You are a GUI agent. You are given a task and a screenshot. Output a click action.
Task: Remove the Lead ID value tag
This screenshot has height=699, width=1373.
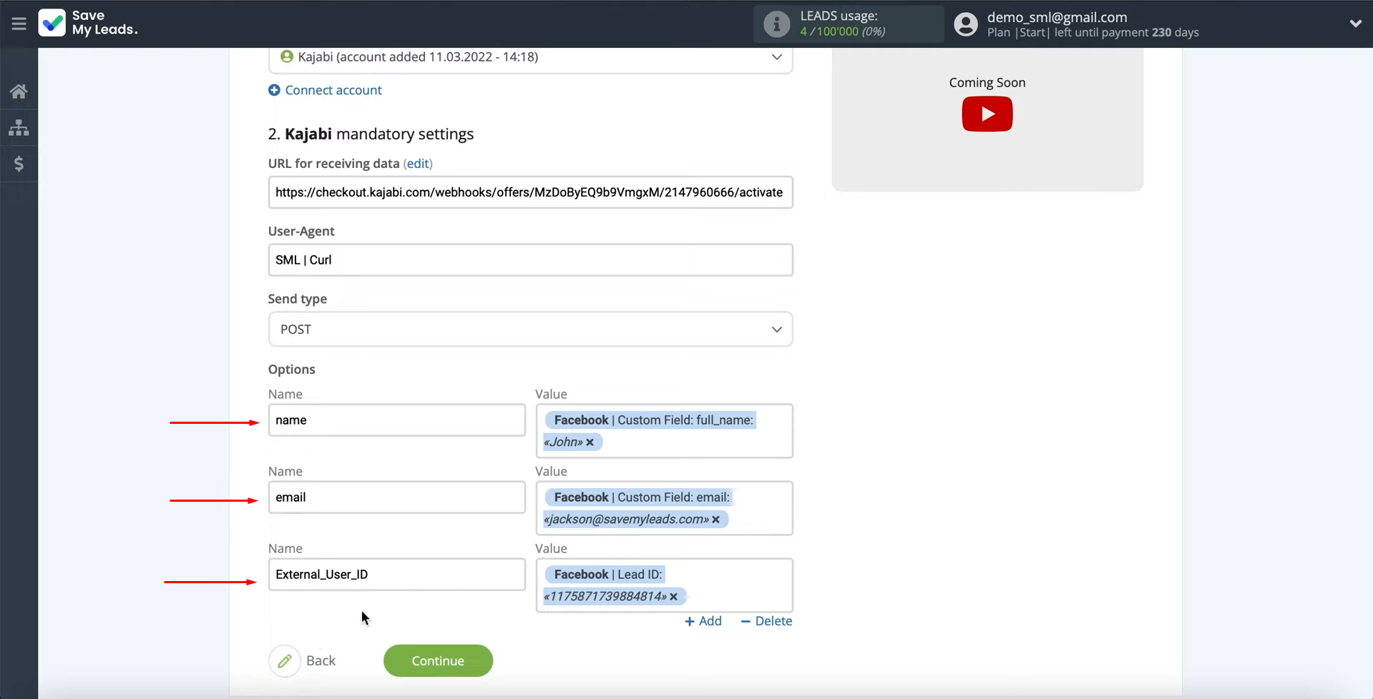pos(673,597)
